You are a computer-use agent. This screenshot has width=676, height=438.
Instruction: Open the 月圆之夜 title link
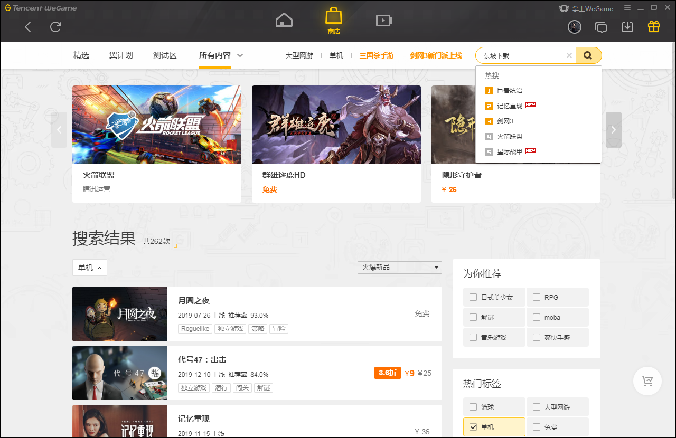194,300
